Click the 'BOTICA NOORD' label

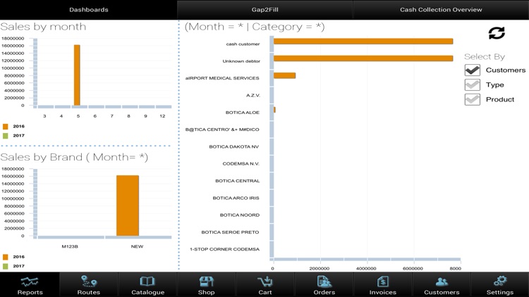[240, 215]
